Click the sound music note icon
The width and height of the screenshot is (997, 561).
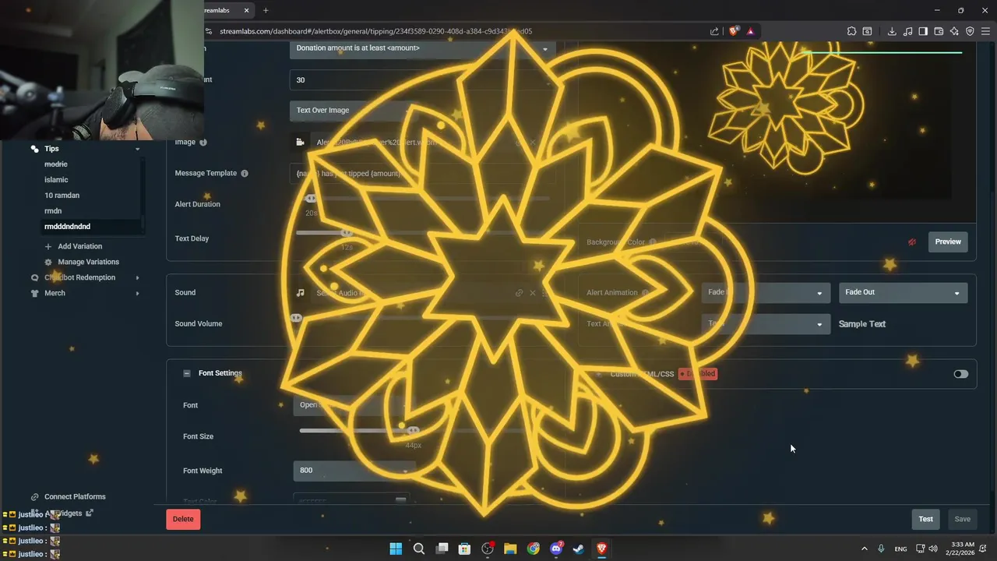coord(300,293)
